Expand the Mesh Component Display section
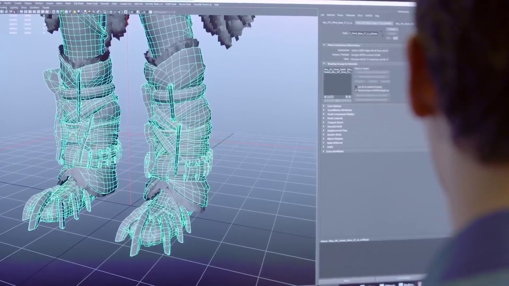 click(324, 114)
